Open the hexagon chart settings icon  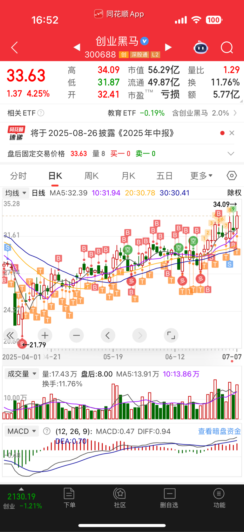[232, 176]
